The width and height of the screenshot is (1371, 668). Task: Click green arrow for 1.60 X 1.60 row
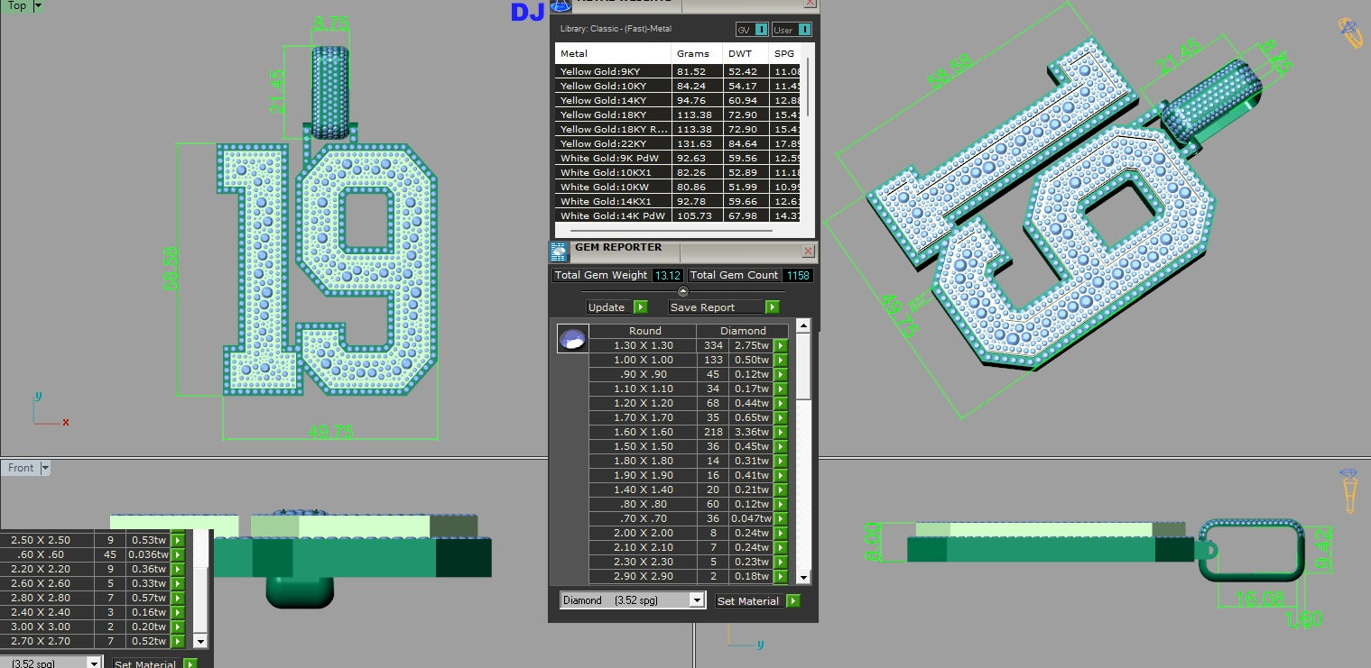click(x=781, y=432)
